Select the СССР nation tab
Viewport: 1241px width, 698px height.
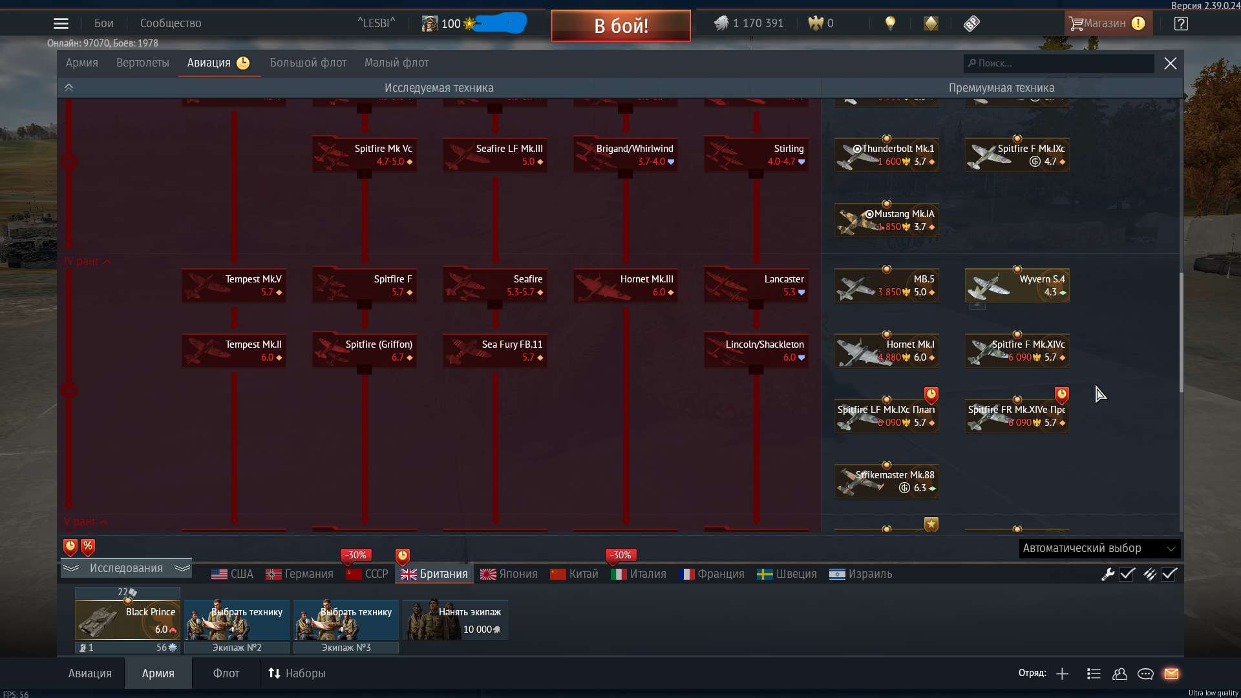[x=367, y=574]
